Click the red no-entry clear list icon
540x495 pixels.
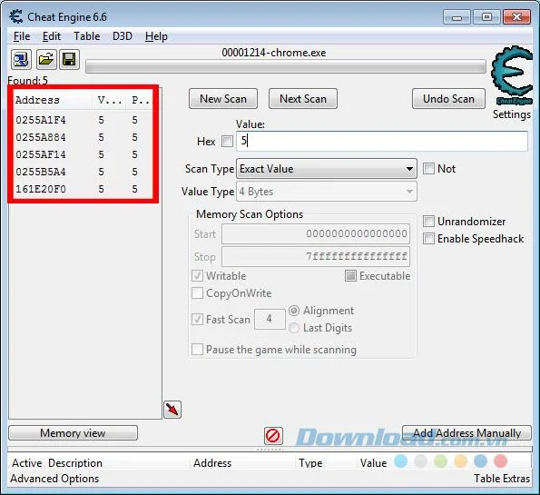[273, 436]
